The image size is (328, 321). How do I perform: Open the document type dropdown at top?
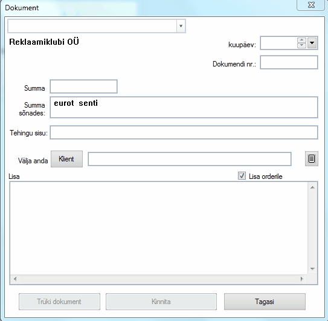pyautogui.click(x=181, y=26)
